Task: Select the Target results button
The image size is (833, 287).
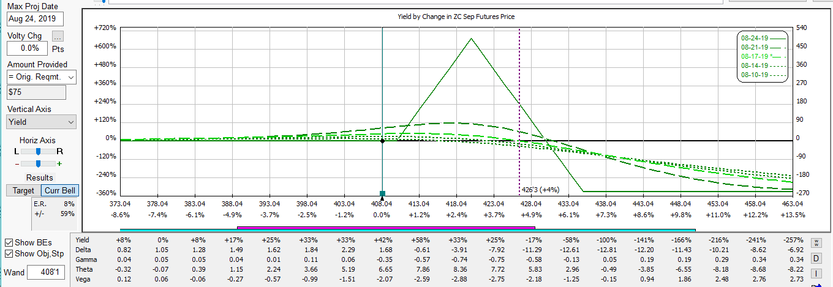Action: click(x=23, y=190)
